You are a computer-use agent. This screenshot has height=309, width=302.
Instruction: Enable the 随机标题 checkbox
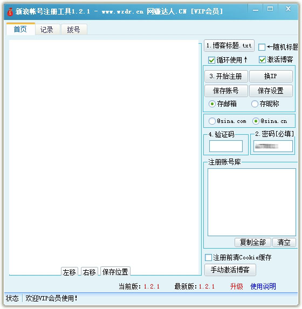click(x=262, y=47)
